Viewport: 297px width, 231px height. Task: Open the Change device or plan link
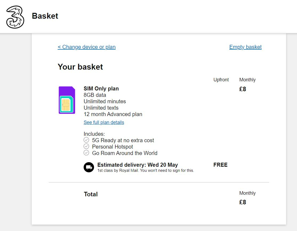point(87,47)
